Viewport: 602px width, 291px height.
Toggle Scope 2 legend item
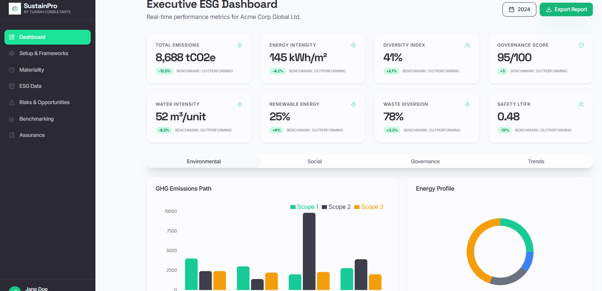point(336,207)
